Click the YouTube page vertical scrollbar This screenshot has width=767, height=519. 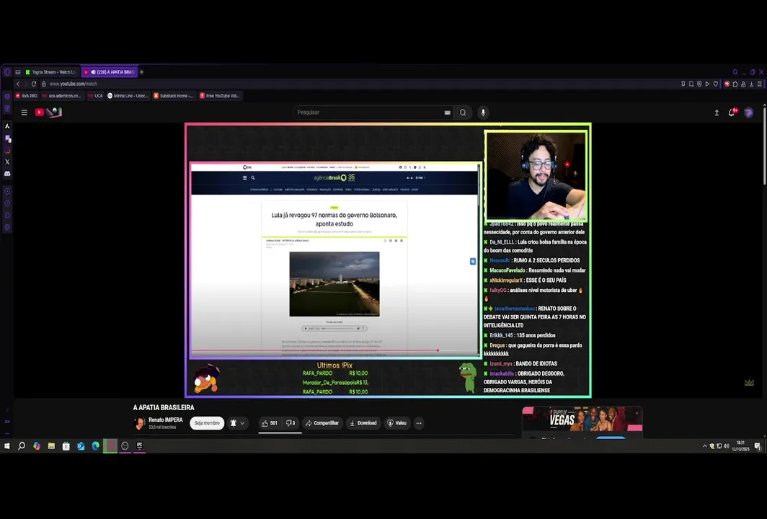(x=765, y=147)
